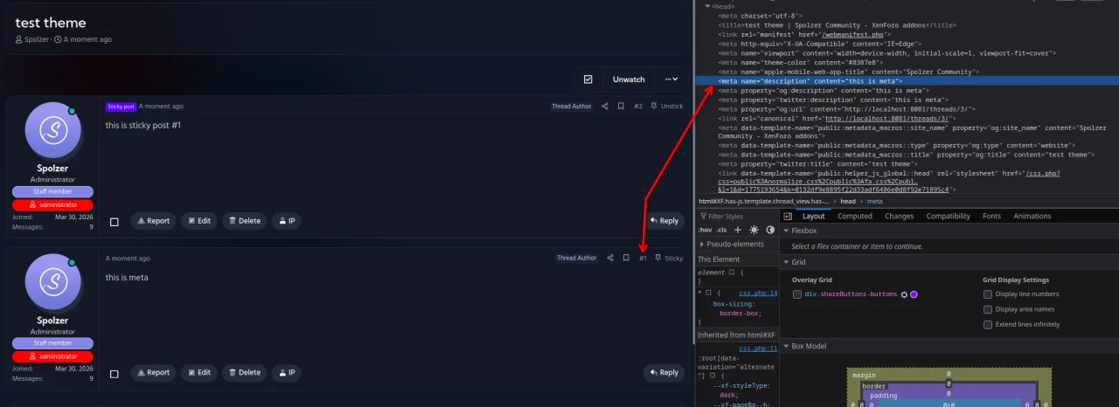Toggle dark color scheme simulation icon
Image resolution: width=1119 pixels, height=407 pixels.
tap(770, 230)
